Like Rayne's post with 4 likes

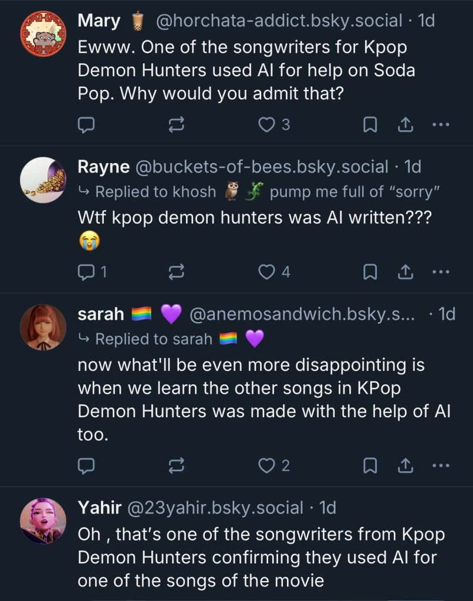click(274, 272)
